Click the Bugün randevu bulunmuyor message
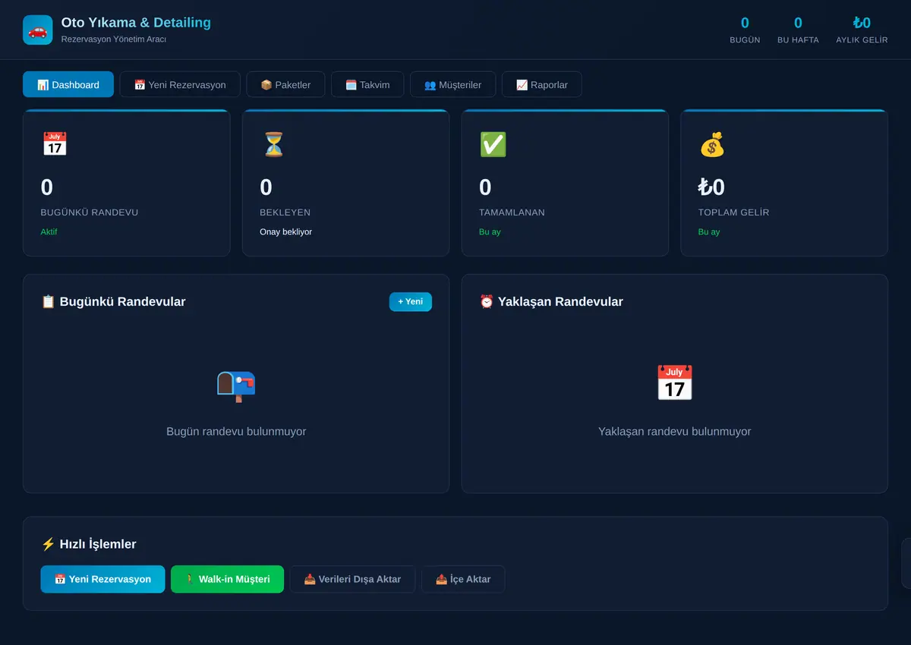The height and width of the screenshot is (645, 911). [x=236, y=431]
